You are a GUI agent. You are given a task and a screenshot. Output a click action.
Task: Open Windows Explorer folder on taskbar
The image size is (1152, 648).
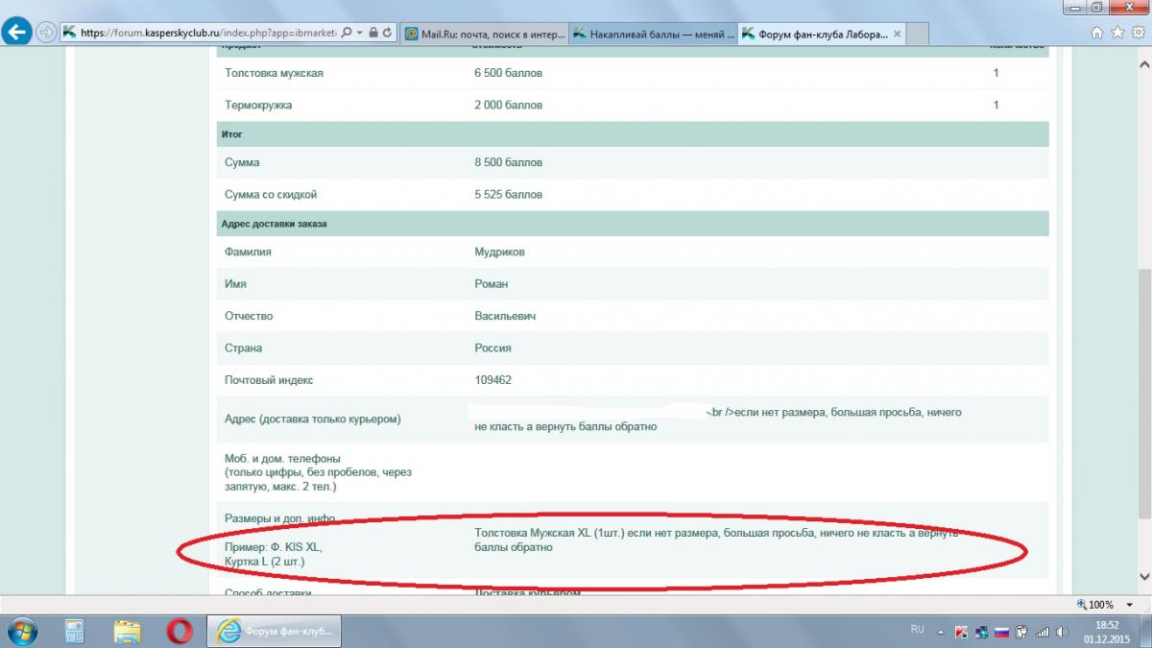point(127,631)
